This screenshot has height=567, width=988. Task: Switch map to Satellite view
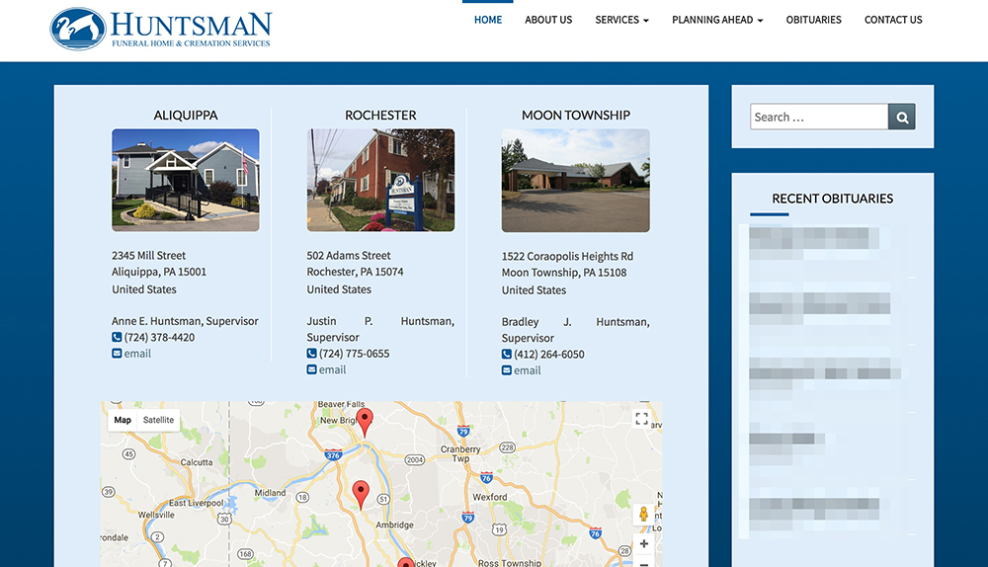coord(158,420)
